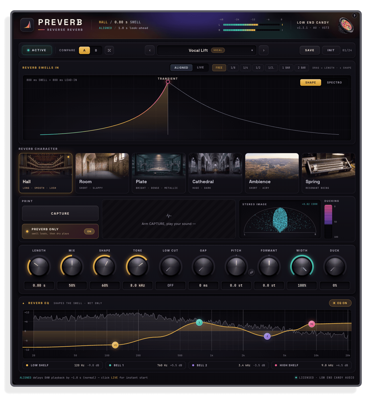Switch compare slot to B
The image size is (372, 397).
point(96,50)
